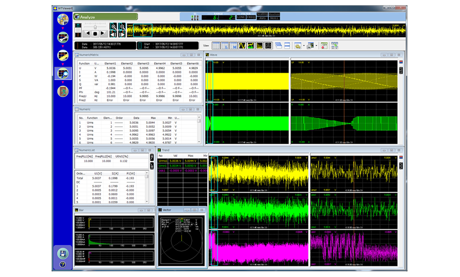The height and width of the screenshot is (277, 460).
Task: Toggle the FREQ filter indicator
Action: [251, 17]
